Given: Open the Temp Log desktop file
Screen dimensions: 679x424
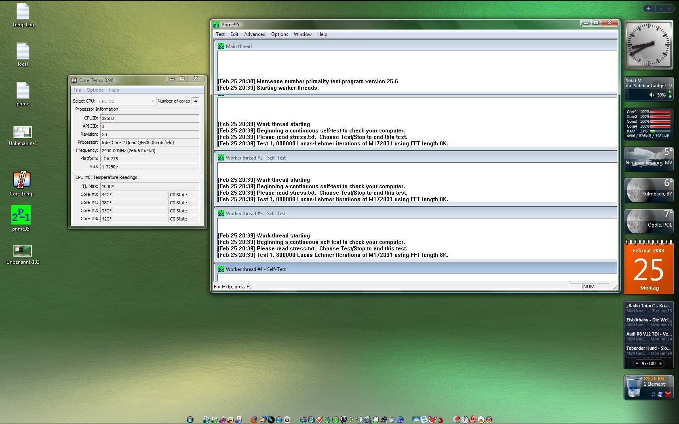Looking at the screenshot, I should coord(23,15).
